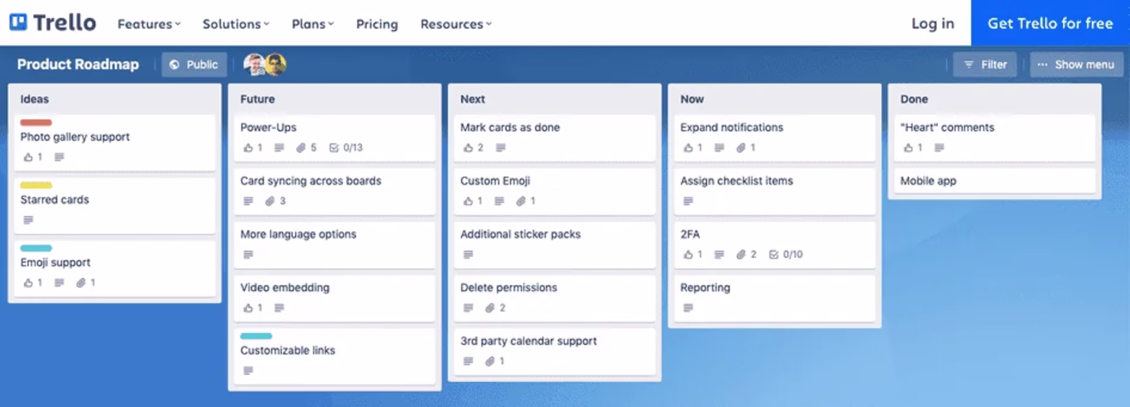Click description icon on Additional sticker packs
The height and width of the screenshot is (407, 1130).
[468, 255]
